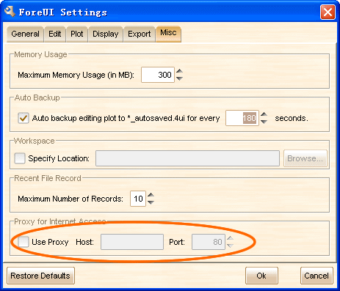The image size is (340, 291).
Task: Click the 'Host:' label text
Action: 84,242
